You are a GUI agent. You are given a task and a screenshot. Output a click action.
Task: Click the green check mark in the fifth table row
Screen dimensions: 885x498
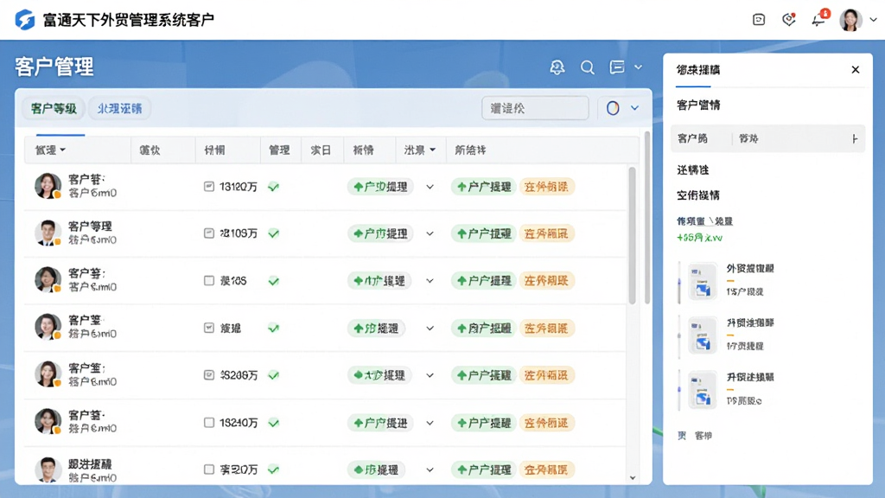274,375
